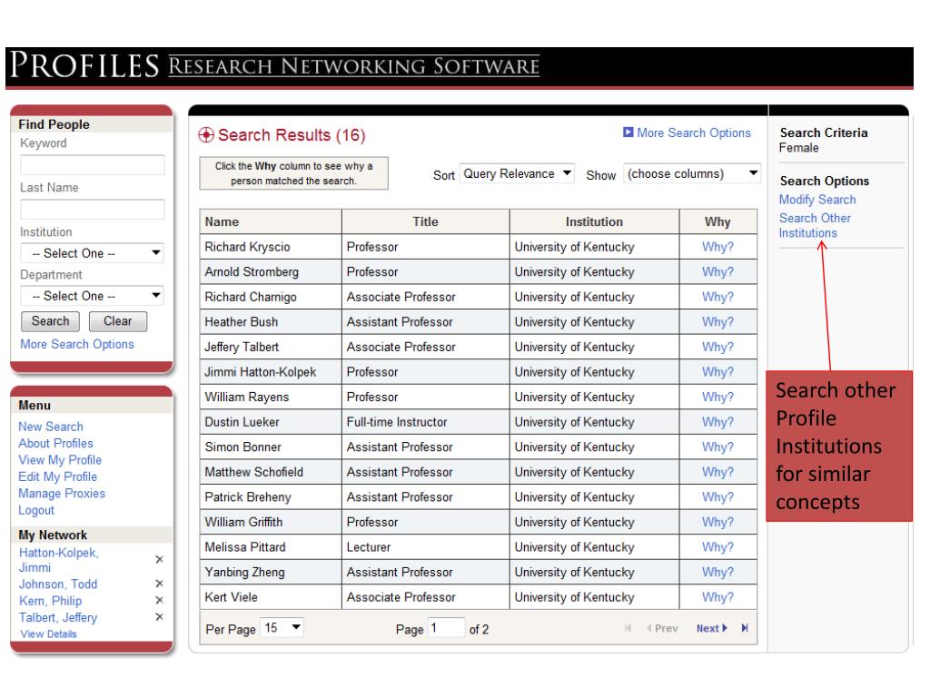Open the Institution dropdown
This screenshot has height=697, width=930.
[x=92, y=253]
